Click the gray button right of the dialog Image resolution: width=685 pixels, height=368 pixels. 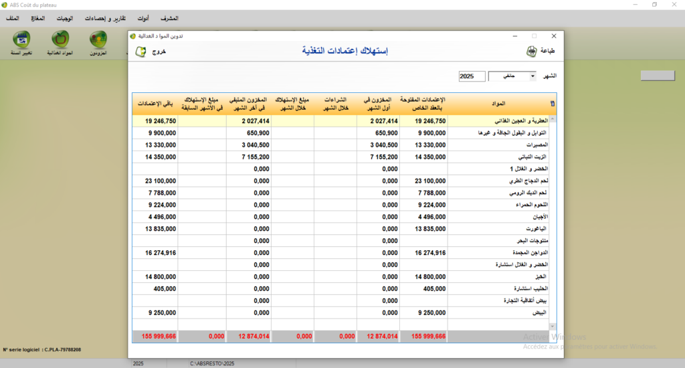click(x=660, y=76)
